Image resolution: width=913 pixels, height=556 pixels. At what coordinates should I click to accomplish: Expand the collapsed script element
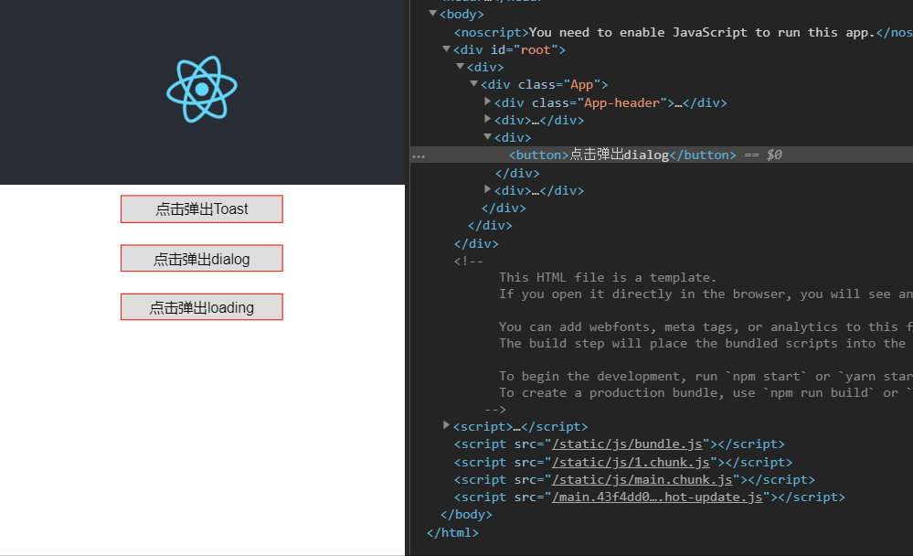[447, 425]
